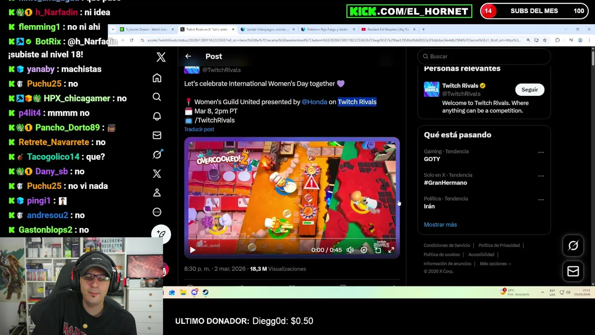
Task: Close the Resident Evil Requiem tab
Action: pyautogui.click(x=414, y=29)
